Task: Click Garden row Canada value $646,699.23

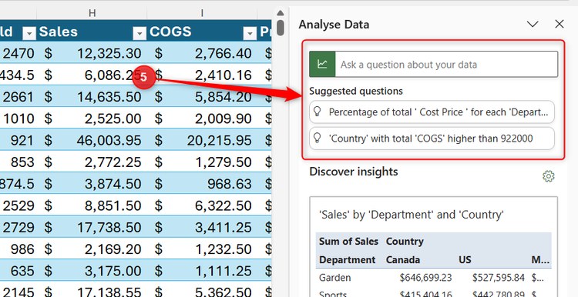Action: pos(425,277)
